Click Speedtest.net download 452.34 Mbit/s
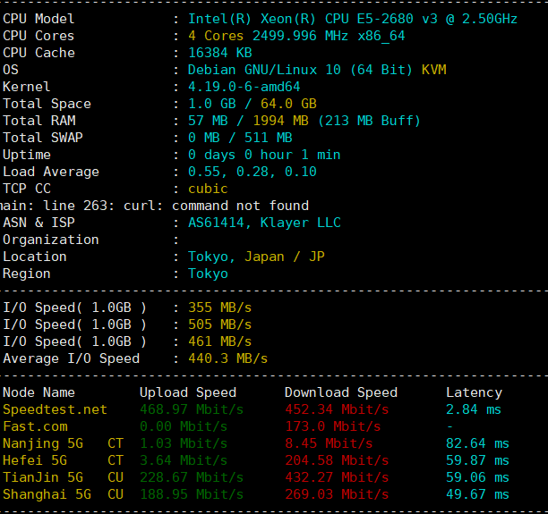 pos(337,409)
